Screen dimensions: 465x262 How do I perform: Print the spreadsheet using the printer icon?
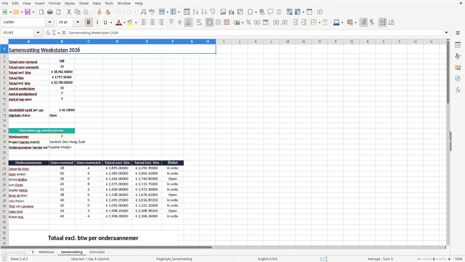(x=50, y=12)
